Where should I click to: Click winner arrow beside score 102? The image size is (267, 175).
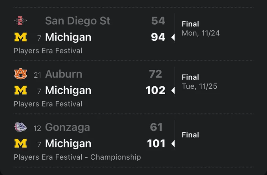pyautogui.click(x=173, y=90)
